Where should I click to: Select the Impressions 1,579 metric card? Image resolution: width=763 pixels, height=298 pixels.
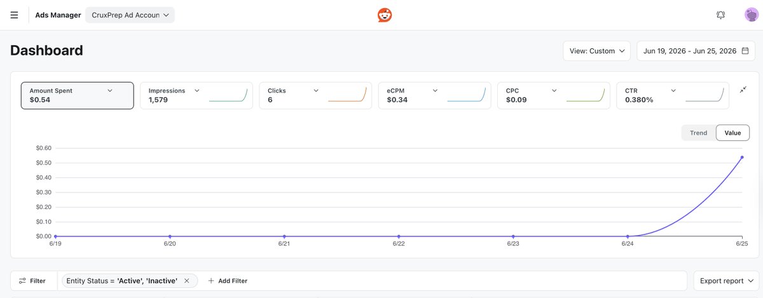coord(196,95)
